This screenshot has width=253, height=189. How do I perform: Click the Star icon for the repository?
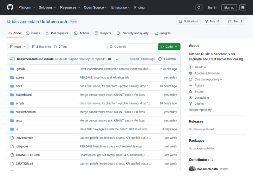click(229, 21)
